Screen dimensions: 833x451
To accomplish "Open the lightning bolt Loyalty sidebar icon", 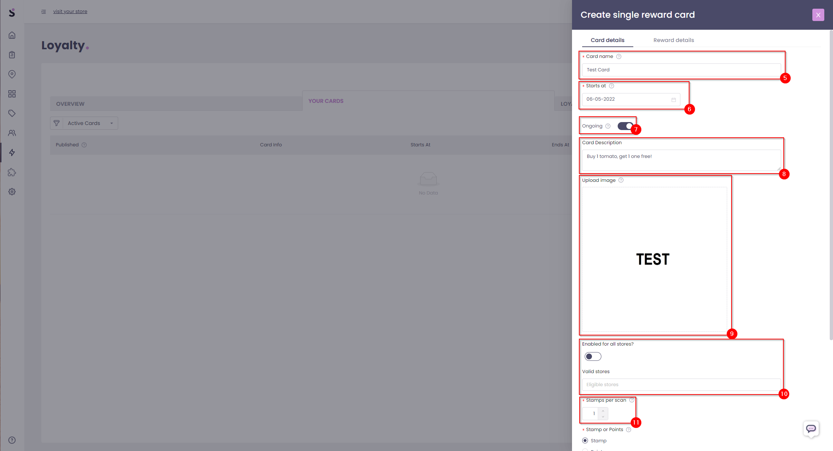I will tap(12, 153).
